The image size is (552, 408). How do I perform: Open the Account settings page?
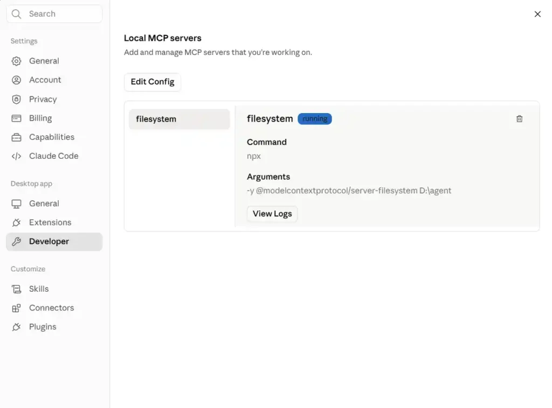[x=54, y=80]
